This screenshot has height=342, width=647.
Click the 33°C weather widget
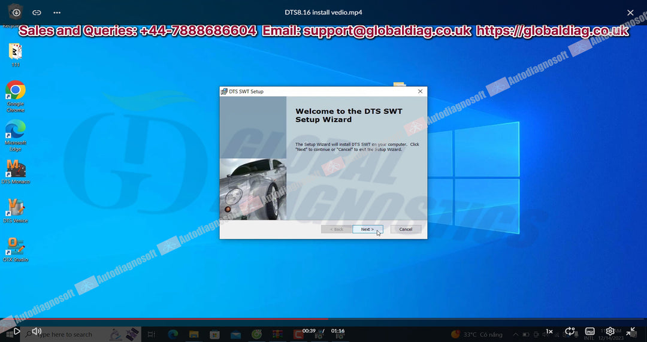pos(477,334)
